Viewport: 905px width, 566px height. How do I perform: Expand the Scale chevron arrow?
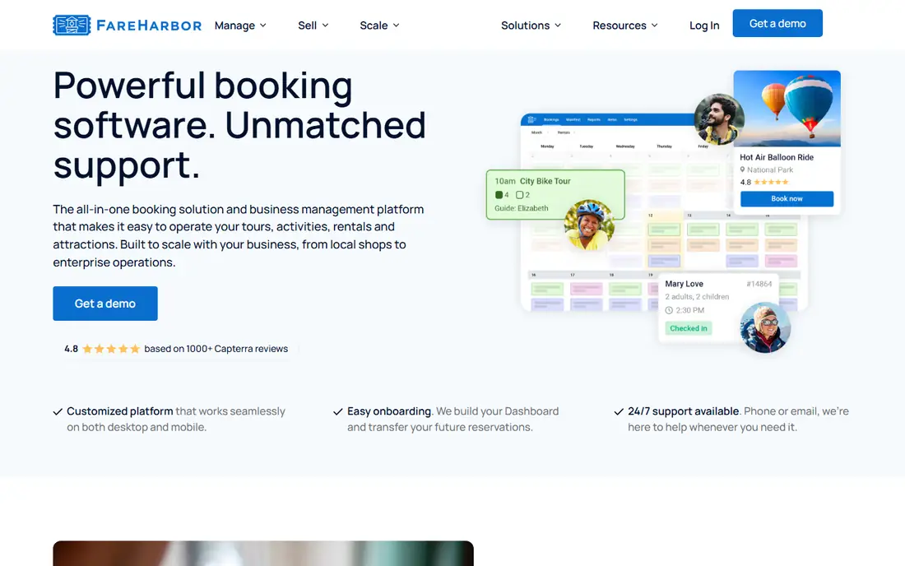(x=396, y=26)
